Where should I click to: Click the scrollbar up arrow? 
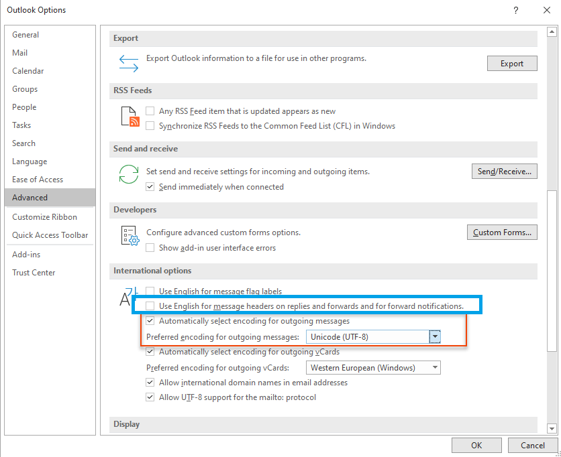pos(552,32)
